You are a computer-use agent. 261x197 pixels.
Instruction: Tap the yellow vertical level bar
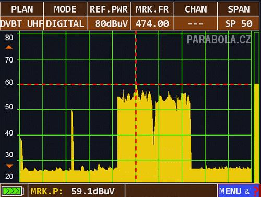256,133
